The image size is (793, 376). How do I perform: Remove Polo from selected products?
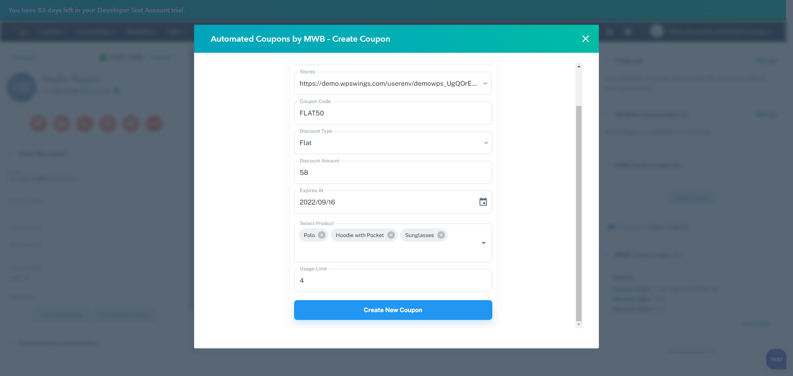pos(322,235)
